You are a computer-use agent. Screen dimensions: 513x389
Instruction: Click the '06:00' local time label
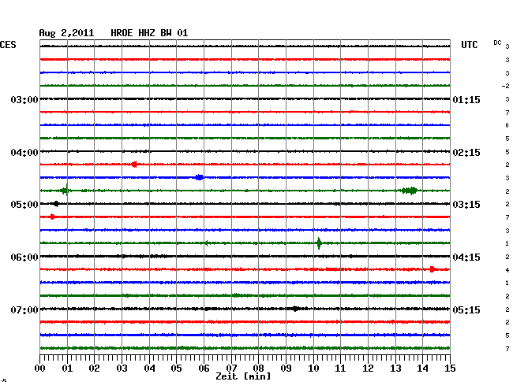[24, 257]
